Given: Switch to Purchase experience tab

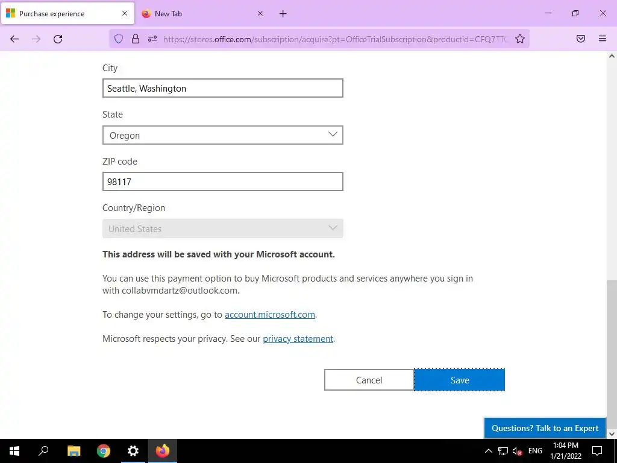Looking at the screenshot, I should pos(67,13).
